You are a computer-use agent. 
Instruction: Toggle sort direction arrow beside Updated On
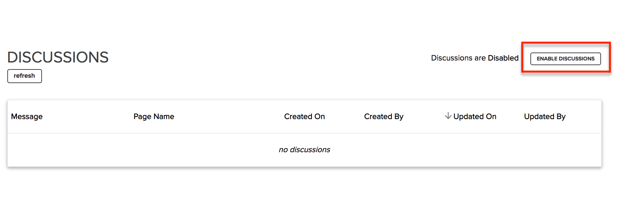pyautogui.click(x=448, y=116)
